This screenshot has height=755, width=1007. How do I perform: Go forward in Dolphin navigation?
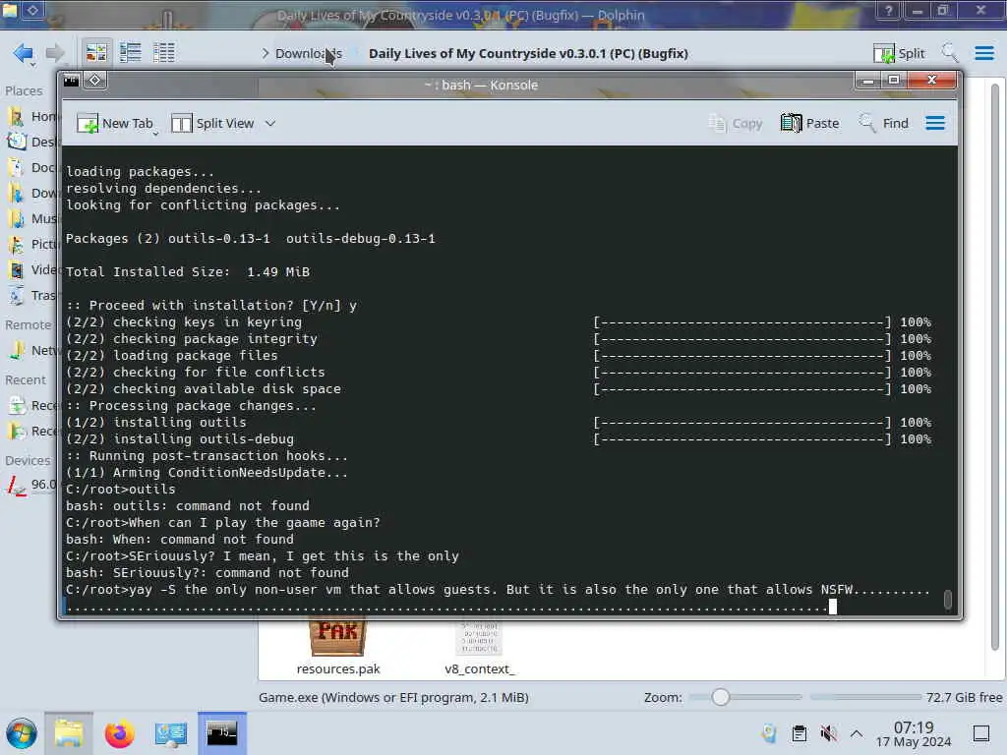pos(55,53)
